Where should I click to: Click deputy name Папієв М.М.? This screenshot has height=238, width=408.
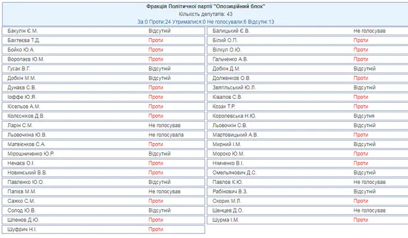coord(22,191)
